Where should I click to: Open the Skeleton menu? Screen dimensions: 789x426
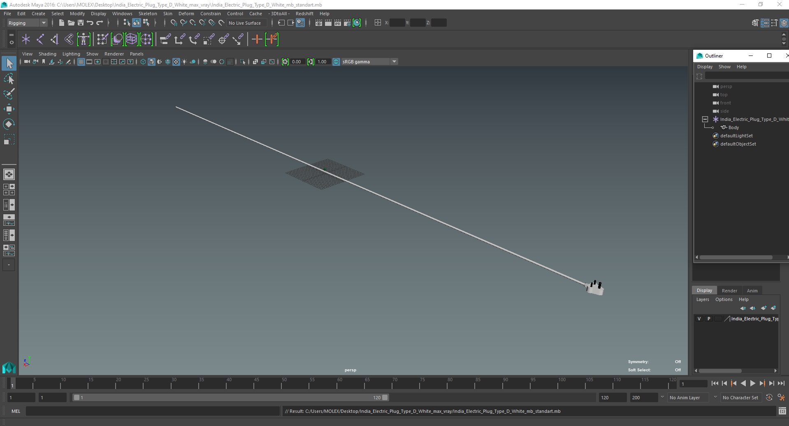click(x=148, y=14)
